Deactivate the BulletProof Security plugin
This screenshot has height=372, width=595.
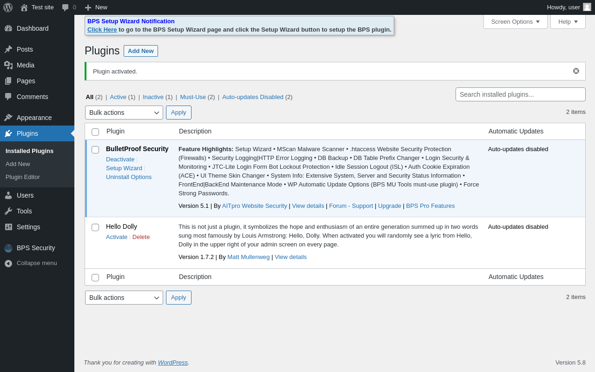(120, 159)
